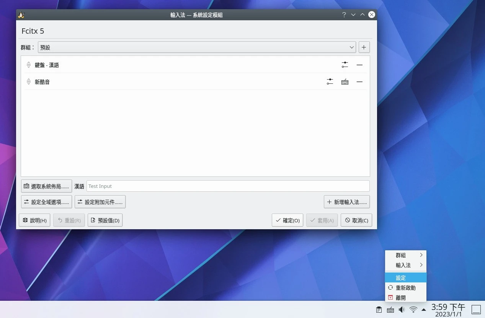Select keyboard layout for 新酷音

[x=345, y=82]
